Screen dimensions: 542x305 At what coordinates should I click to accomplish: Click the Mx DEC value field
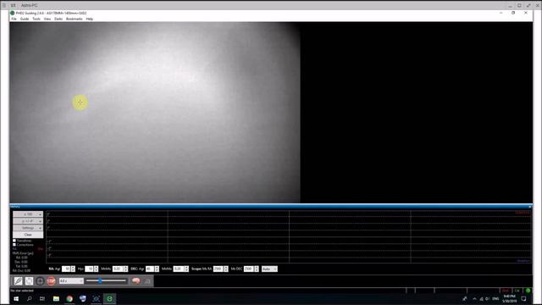[248, 269]
